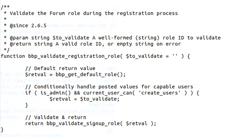
Task: Click the return keyword on last statement
Action: (34, 124)
